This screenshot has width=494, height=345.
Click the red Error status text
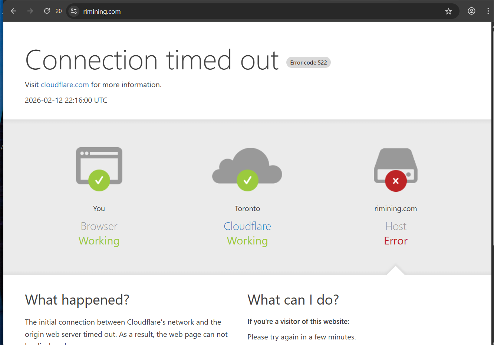coord(396,241)
